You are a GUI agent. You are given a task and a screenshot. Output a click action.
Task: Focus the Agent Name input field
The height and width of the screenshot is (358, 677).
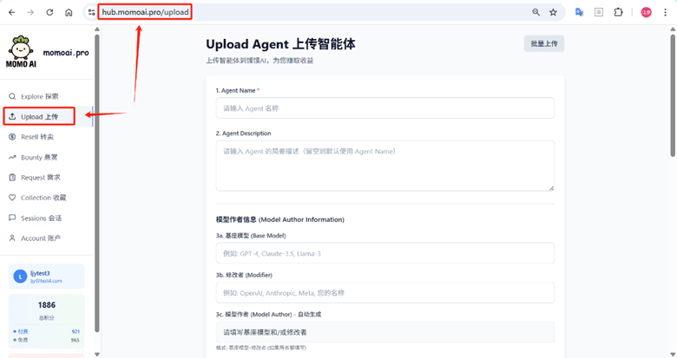pos(385,108)
